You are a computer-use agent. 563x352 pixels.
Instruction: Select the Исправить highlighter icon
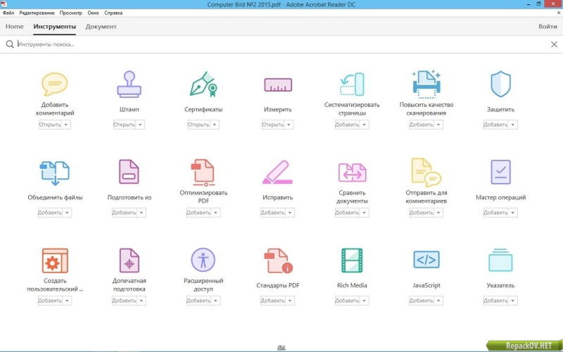pos(278,172)
